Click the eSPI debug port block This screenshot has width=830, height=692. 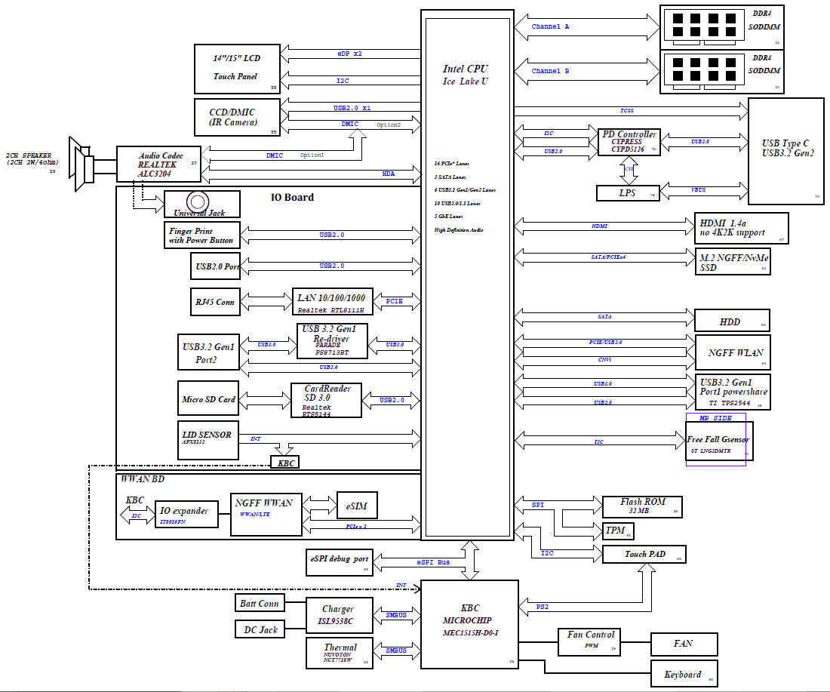(340, 562)
